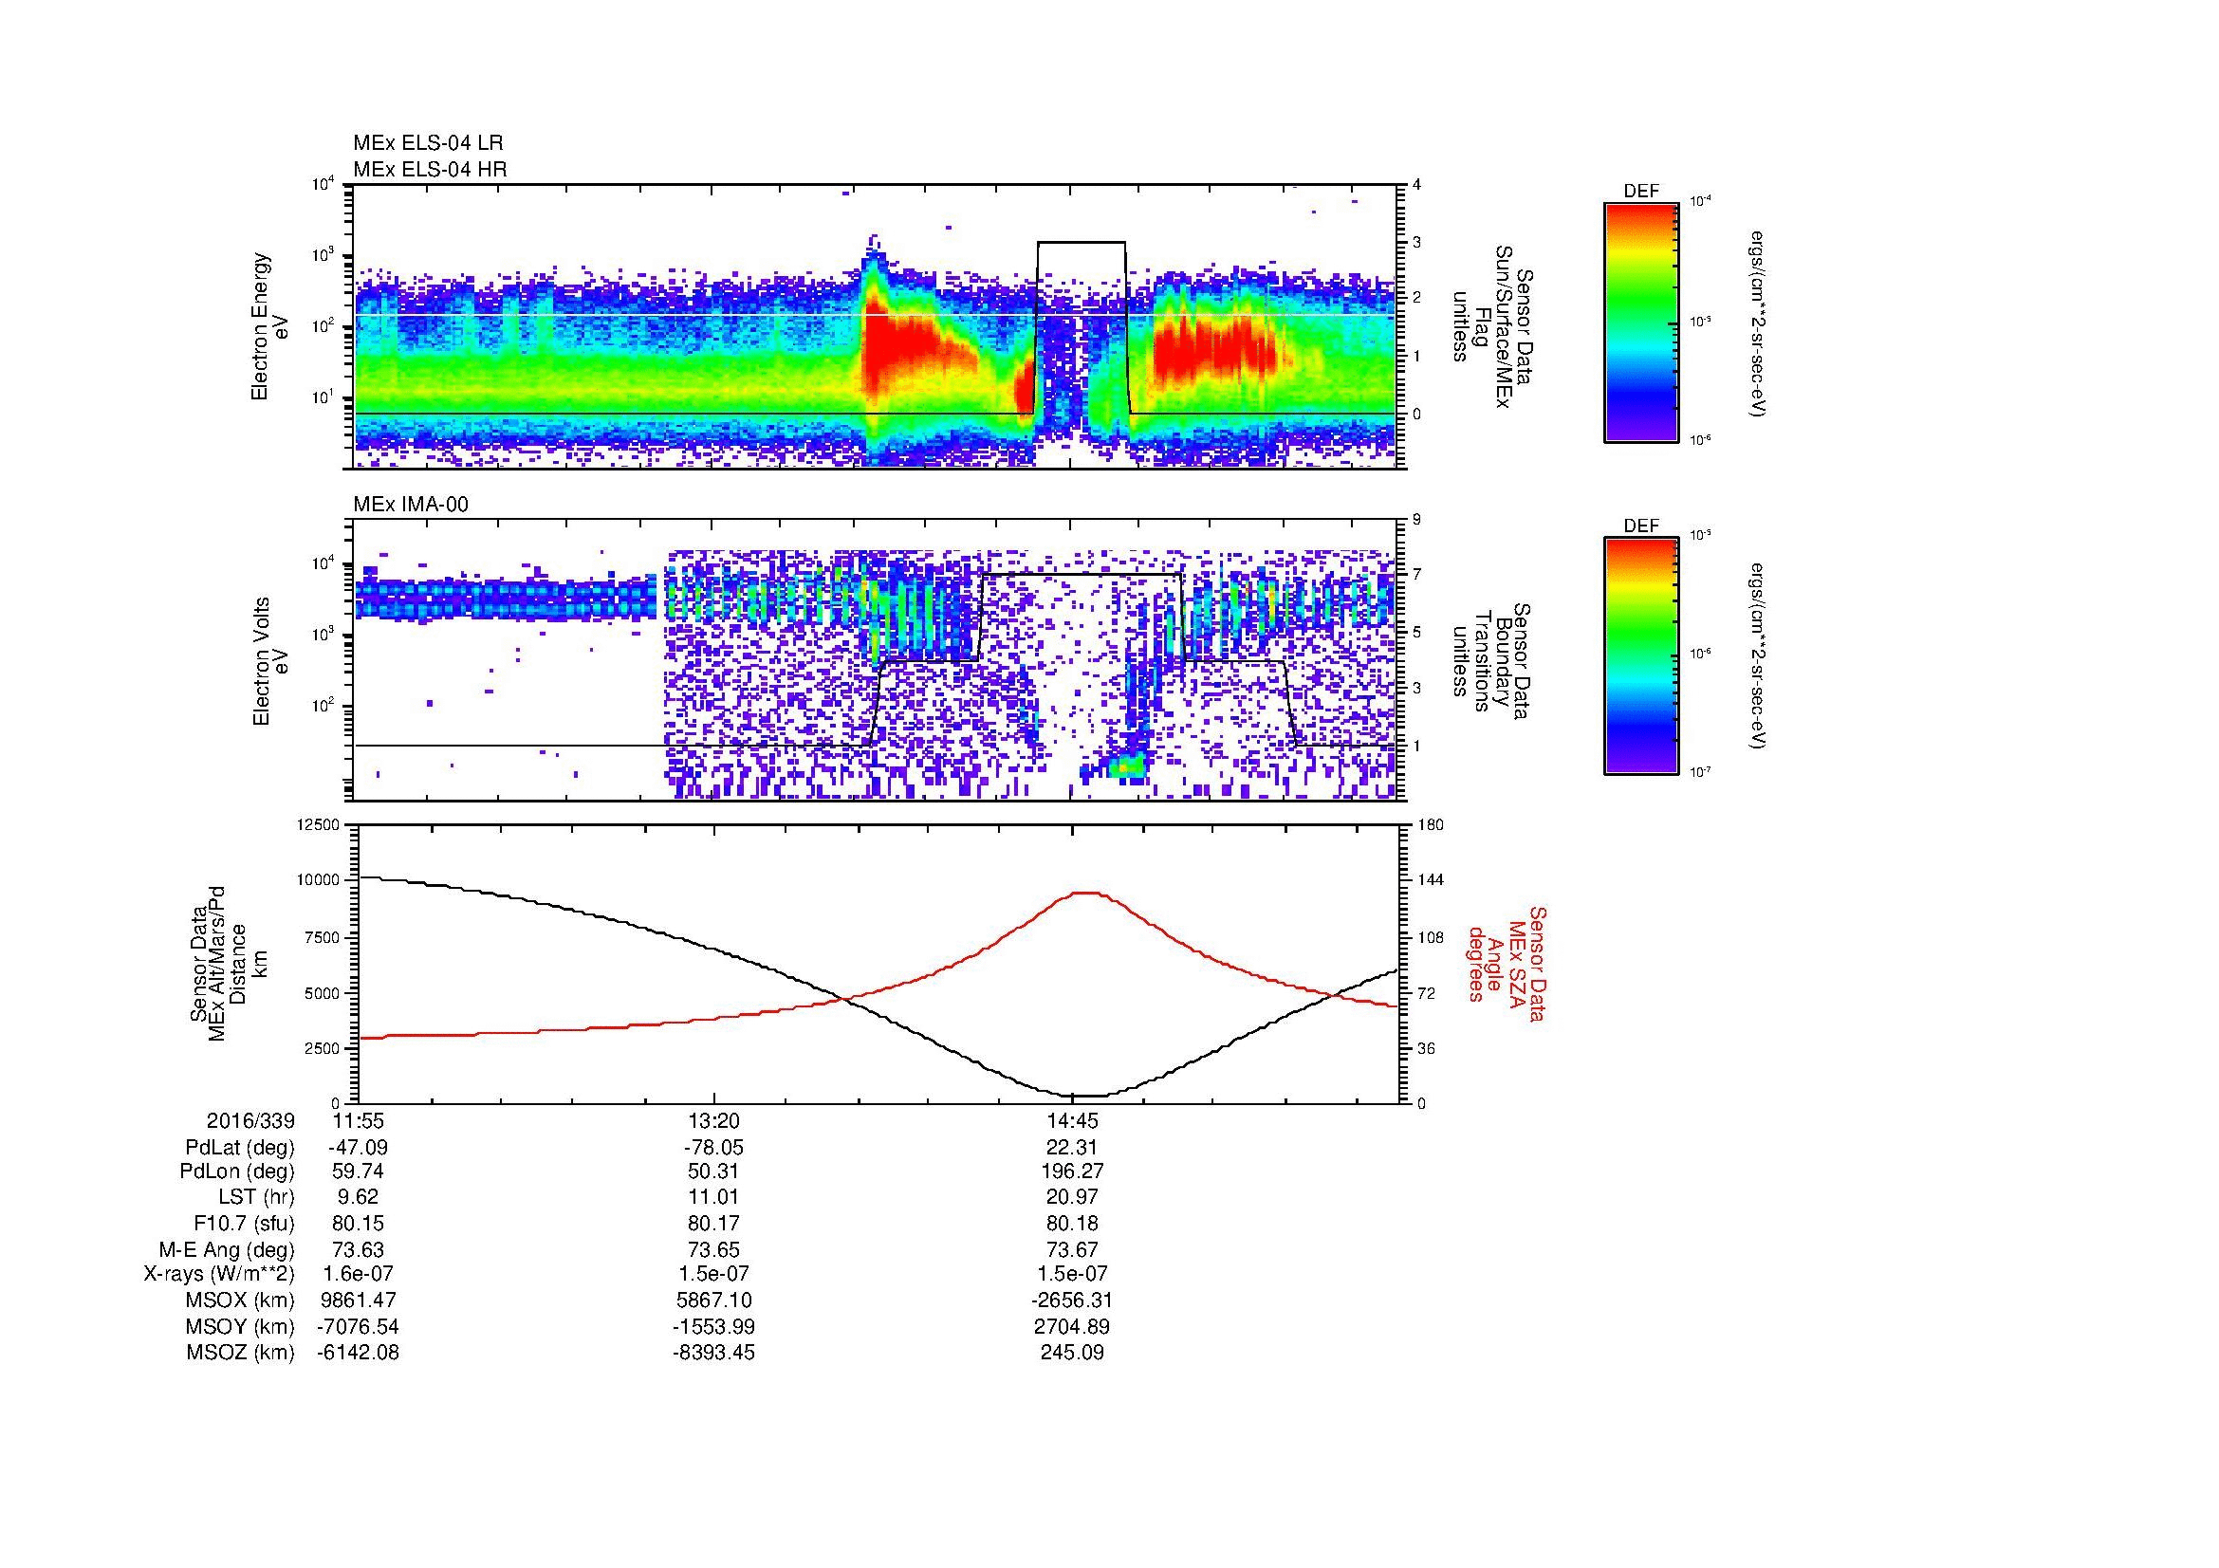This screenshot has width=2219, height=1568.
Task: Click the 'M-E Ang (deg)' row label
Action: [x=227, y=1249]
